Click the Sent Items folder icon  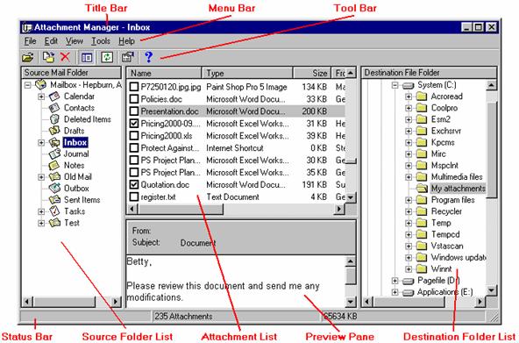tap(54, 200)
